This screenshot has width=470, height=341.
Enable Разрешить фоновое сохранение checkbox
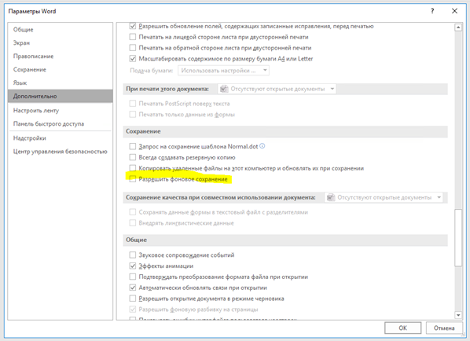(133, 179)
